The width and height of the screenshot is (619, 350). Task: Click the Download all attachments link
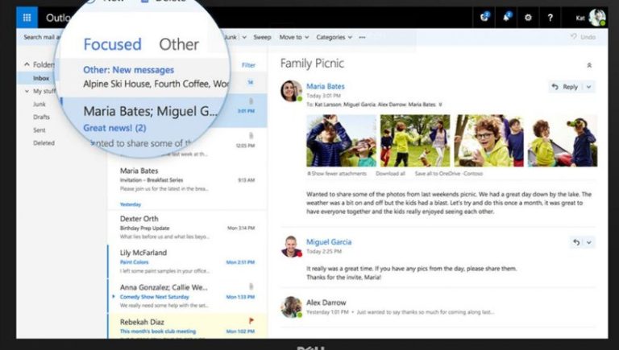tap(393, 173)
